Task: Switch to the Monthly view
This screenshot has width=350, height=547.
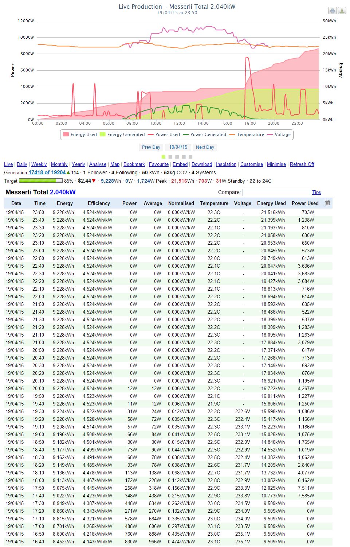Action: (x=59, y=164)
